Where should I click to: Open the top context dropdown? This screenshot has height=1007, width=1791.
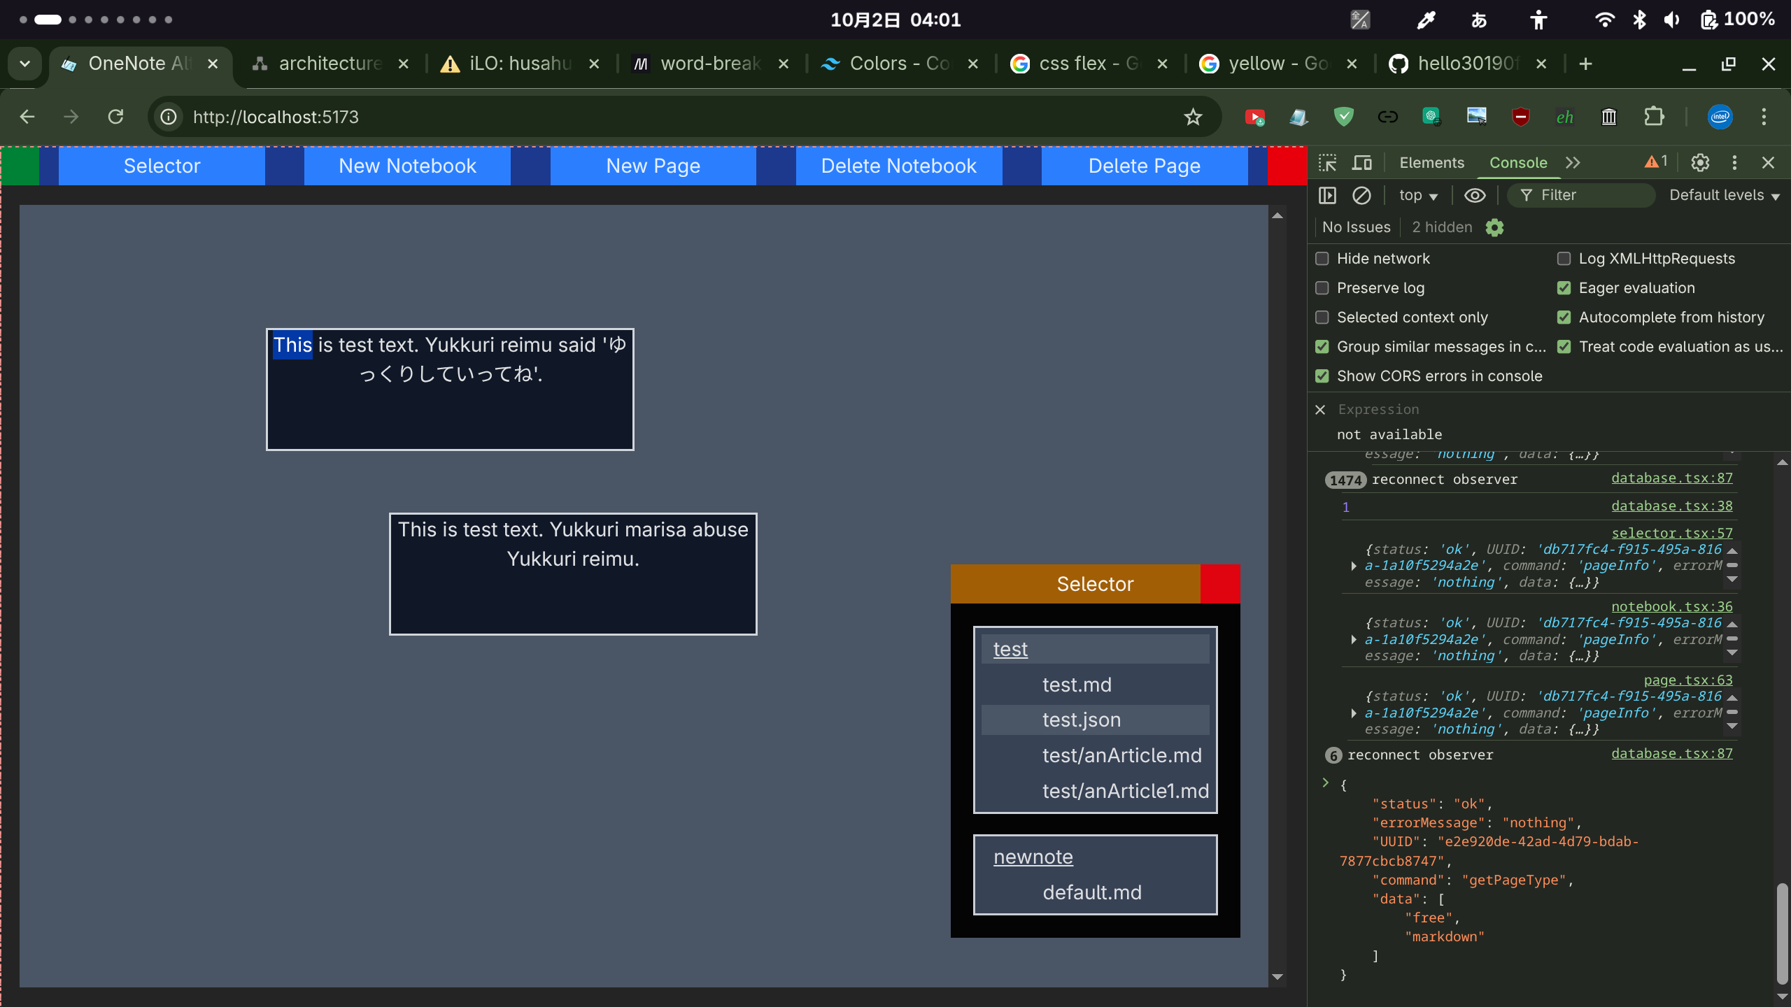point(1417,195)
